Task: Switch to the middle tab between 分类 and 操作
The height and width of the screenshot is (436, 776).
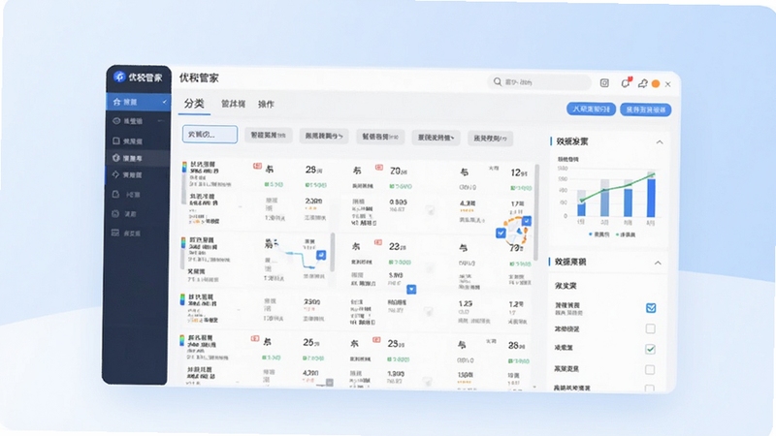Action: [233, 104]
